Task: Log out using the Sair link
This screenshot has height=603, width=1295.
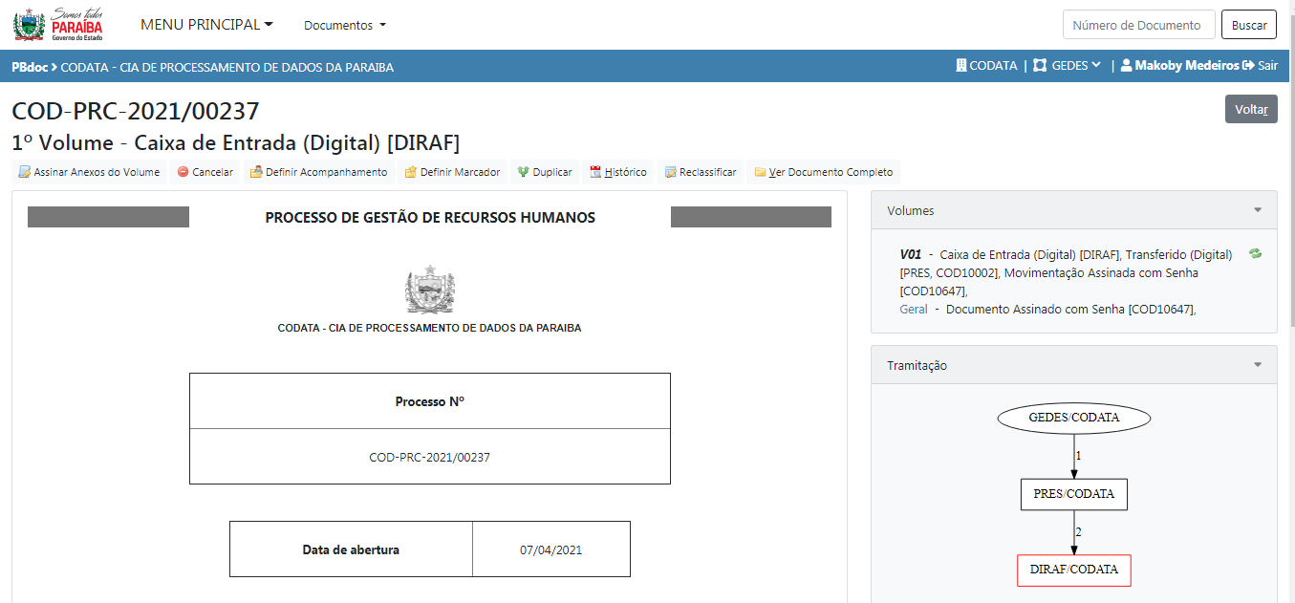Action: pos(1260,66)
